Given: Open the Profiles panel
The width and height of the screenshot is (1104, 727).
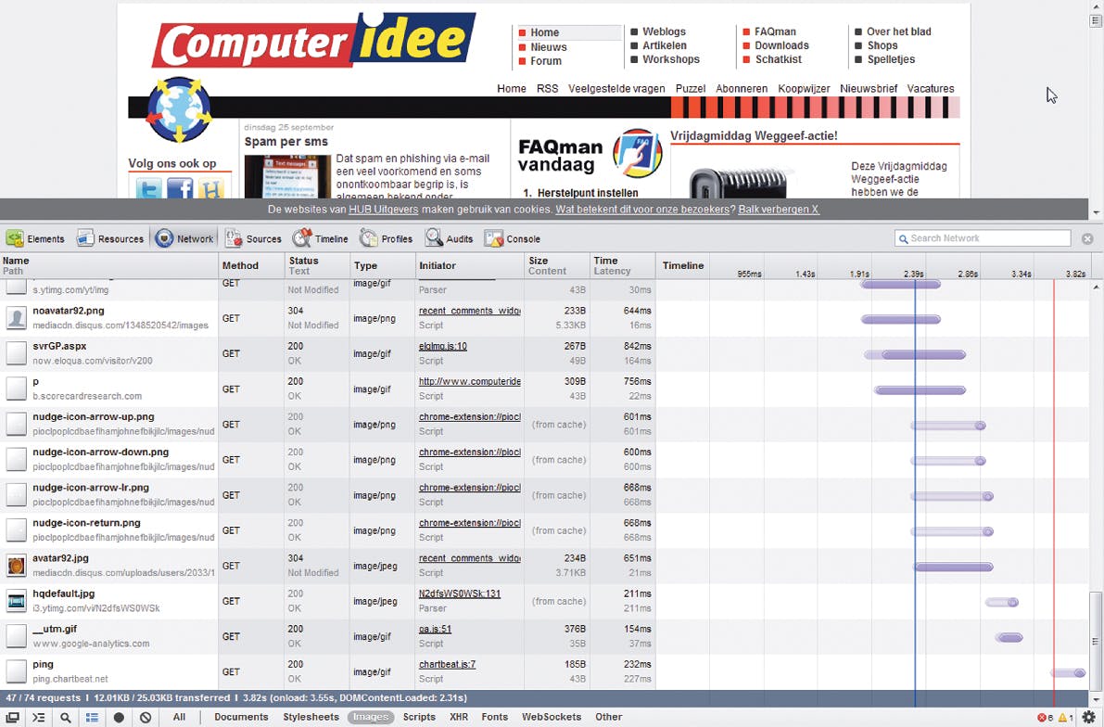Looking at the screenshot, I should click(386, 239).
